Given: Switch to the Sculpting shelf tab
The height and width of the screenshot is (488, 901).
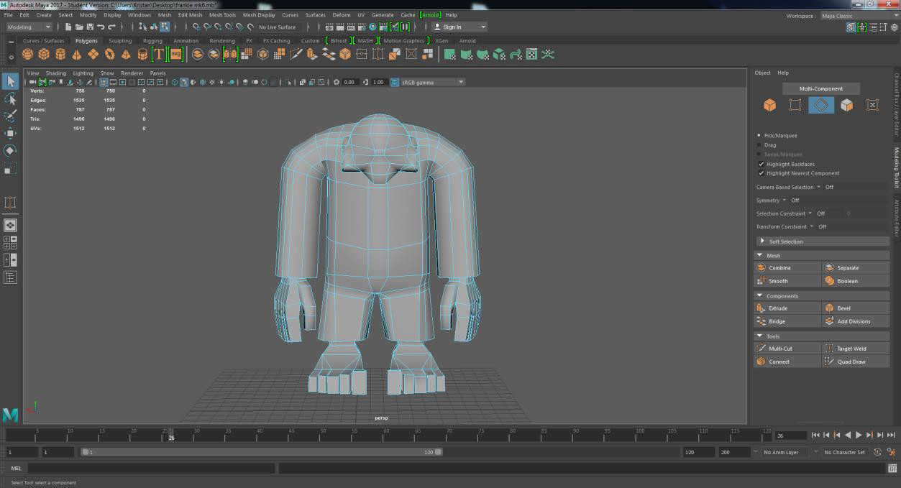Looking at the screenshot, I should pyautogui.click(x=119, y=41).
